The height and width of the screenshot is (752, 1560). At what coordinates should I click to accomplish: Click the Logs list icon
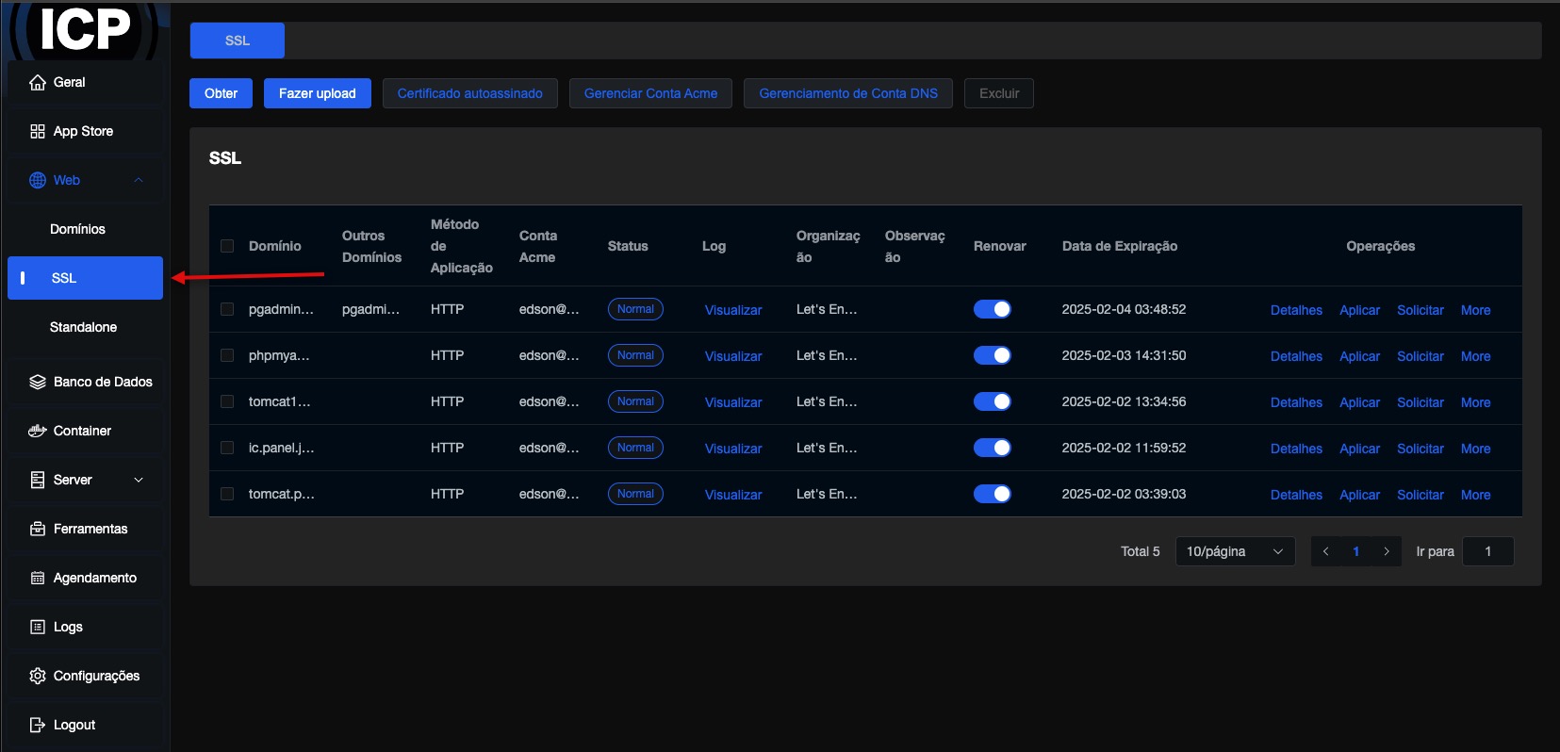coord(38,627)
